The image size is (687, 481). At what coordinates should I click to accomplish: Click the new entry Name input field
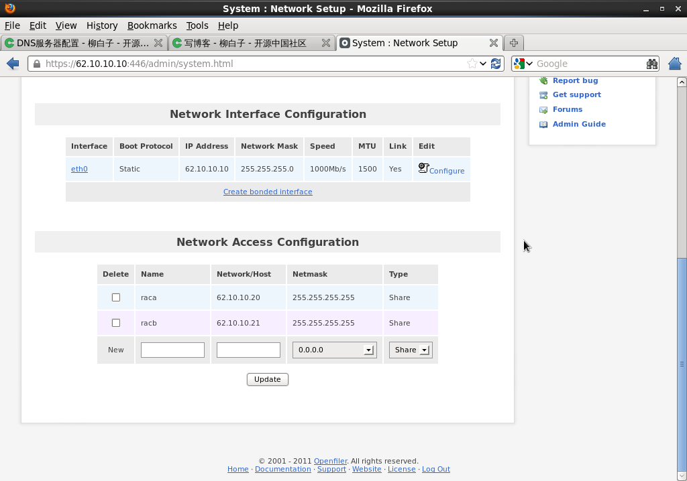pos(172,350)
